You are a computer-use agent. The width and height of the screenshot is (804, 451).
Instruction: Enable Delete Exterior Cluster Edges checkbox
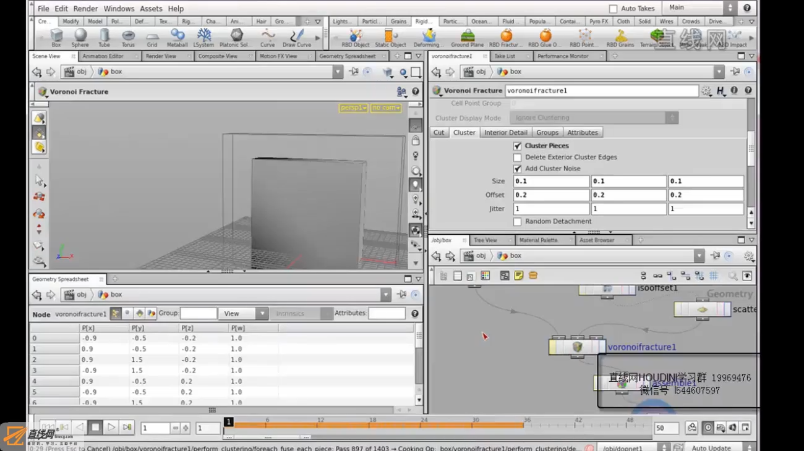tap(518, 157)
